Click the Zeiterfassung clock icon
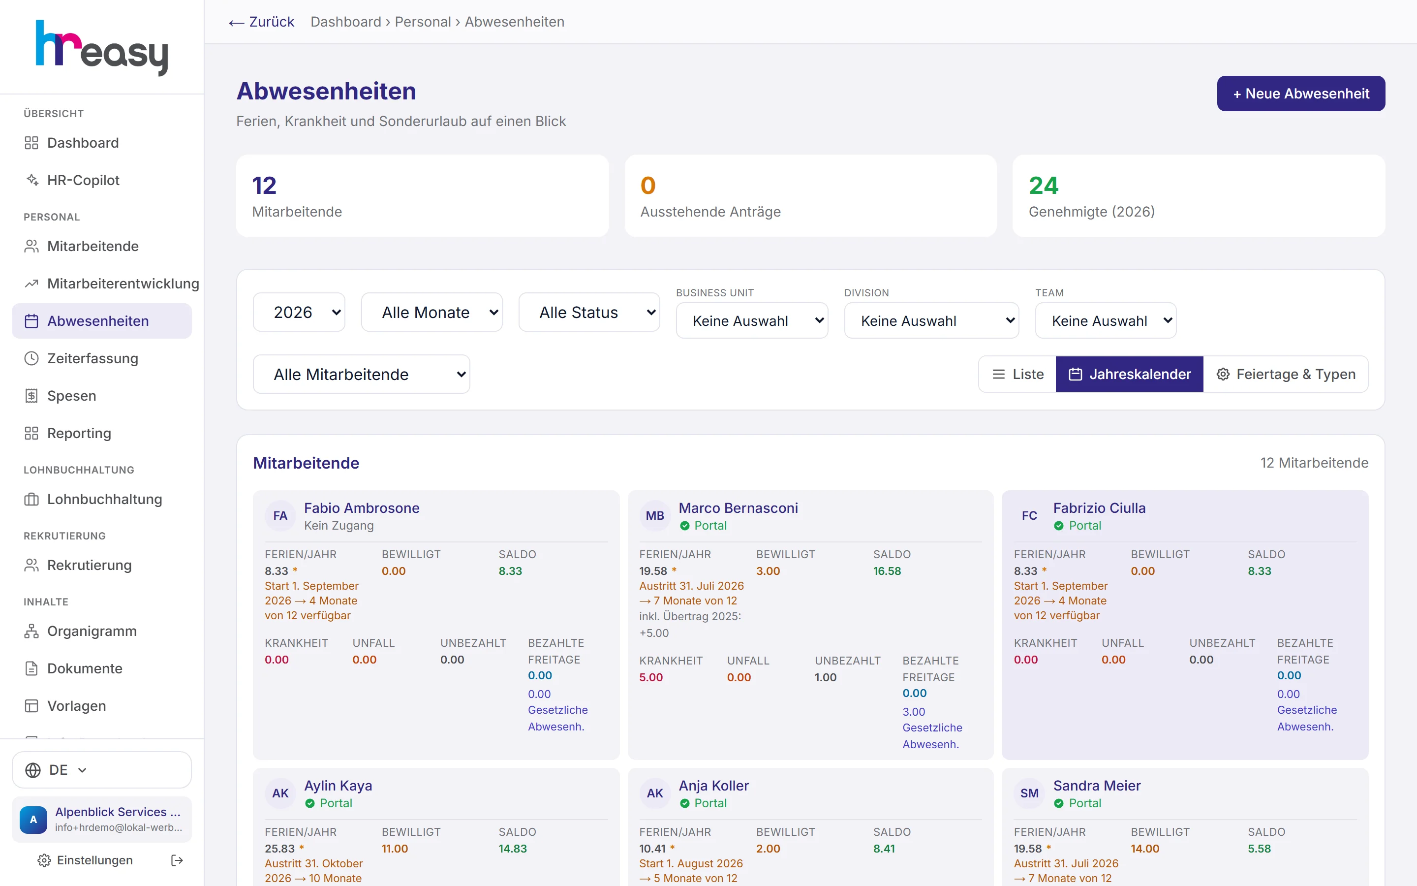 click(31, 359)
